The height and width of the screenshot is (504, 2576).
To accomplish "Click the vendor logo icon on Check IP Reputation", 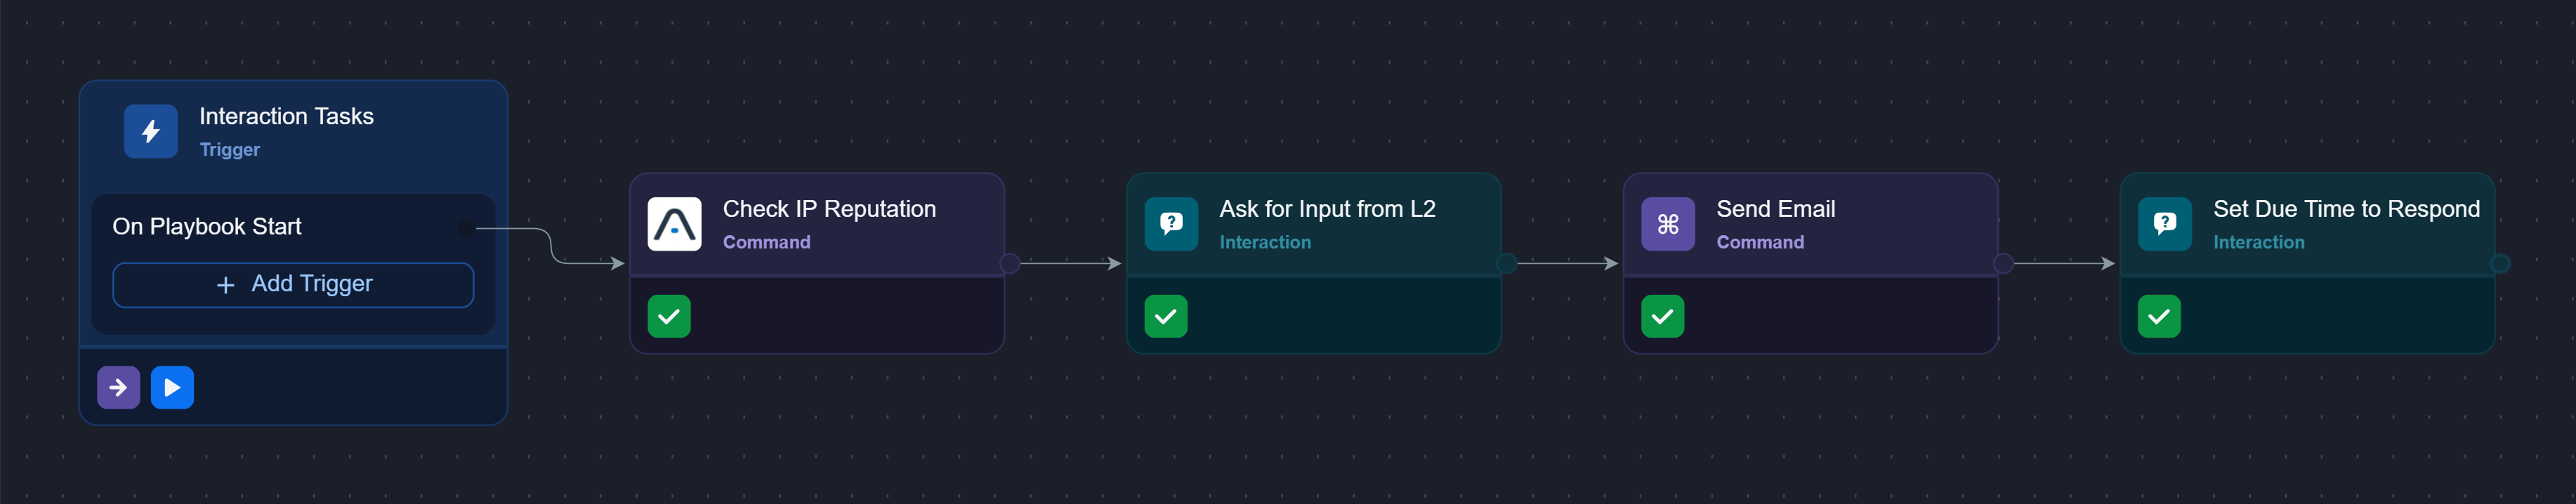I will click(x=674, y=224).
